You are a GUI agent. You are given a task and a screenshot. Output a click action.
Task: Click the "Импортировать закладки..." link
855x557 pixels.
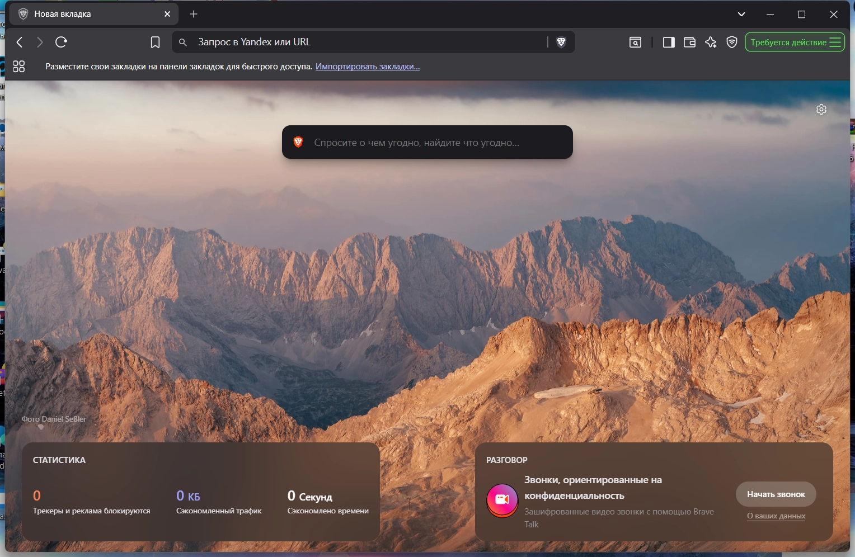(x=368, y=67)
